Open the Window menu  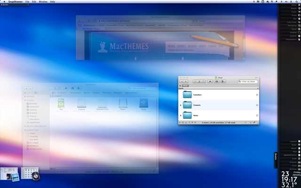point(43,1)
